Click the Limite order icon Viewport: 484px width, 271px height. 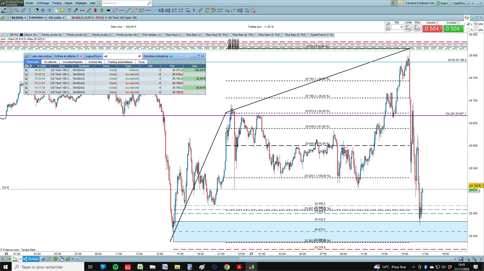point(408,28)
